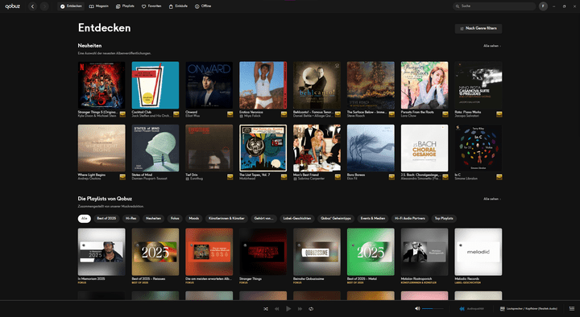The image size is (580, 317).
Task: Click the Hi-Res badge of Onward
Action: tap(230, 114)
